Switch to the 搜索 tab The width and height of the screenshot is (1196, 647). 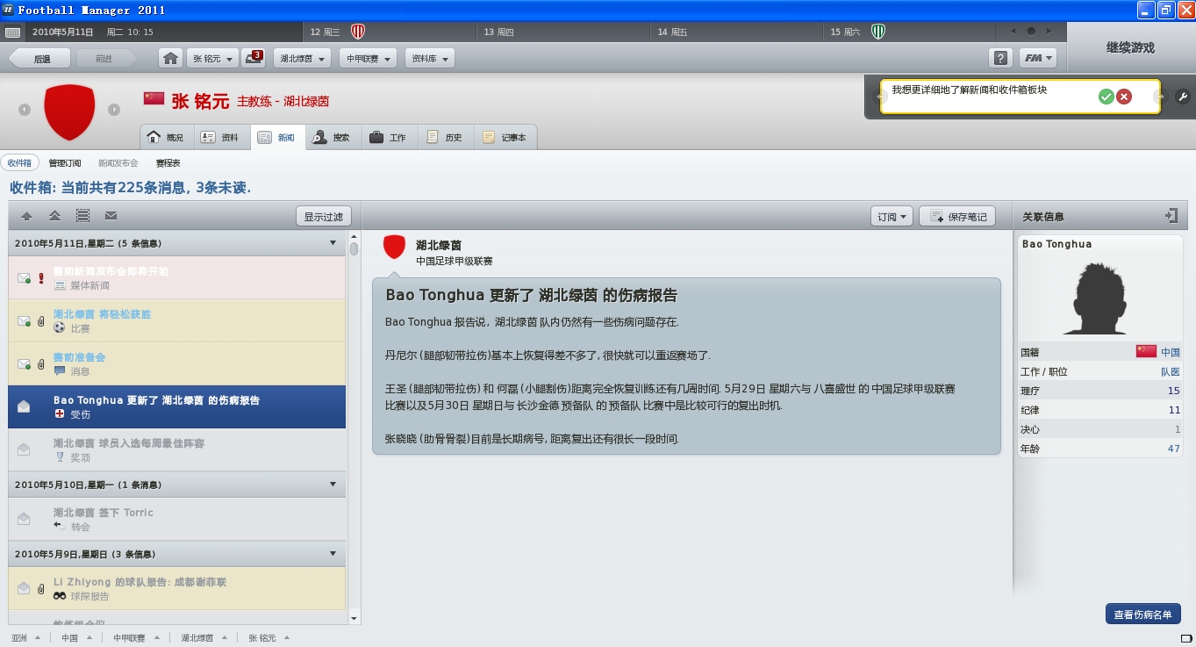[333, 138]
